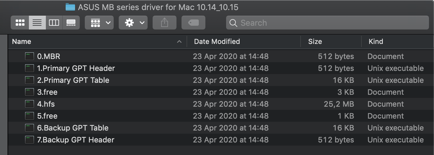
Task: Select the 0.MBR file icon
Action: click(30, 56)
